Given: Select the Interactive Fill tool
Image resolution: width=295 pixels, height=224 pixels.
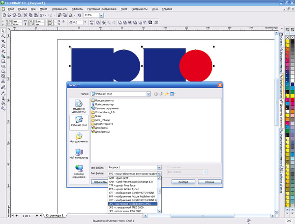Looking at the screenshot, I should pos(3,108).
